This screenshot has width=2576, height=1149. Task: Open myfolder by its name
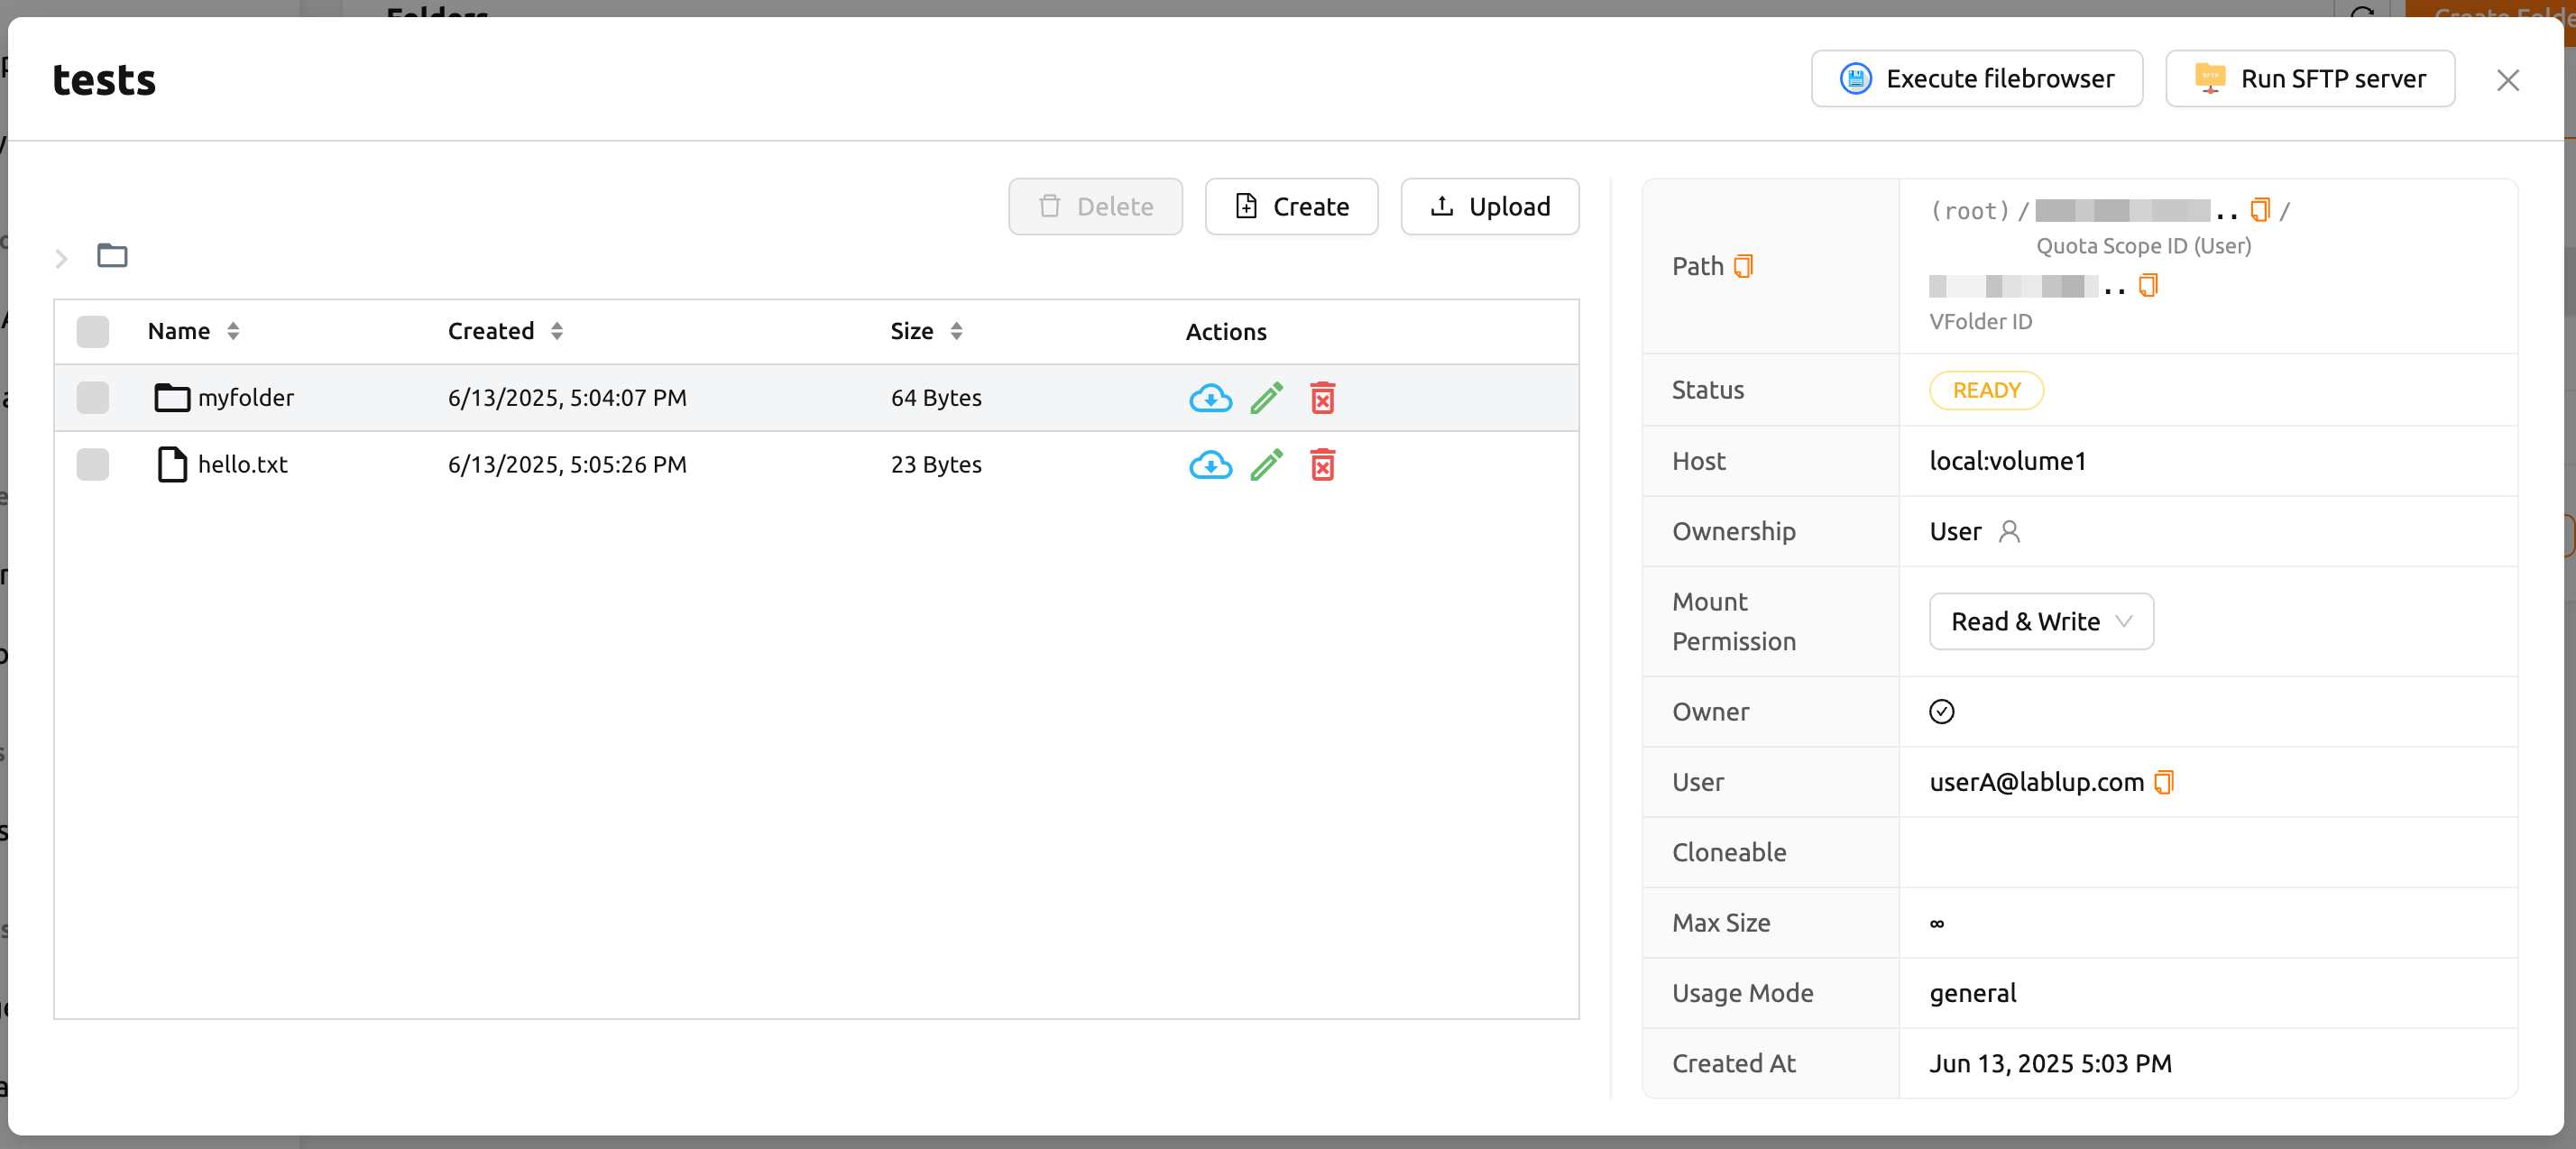pos(246,398)
